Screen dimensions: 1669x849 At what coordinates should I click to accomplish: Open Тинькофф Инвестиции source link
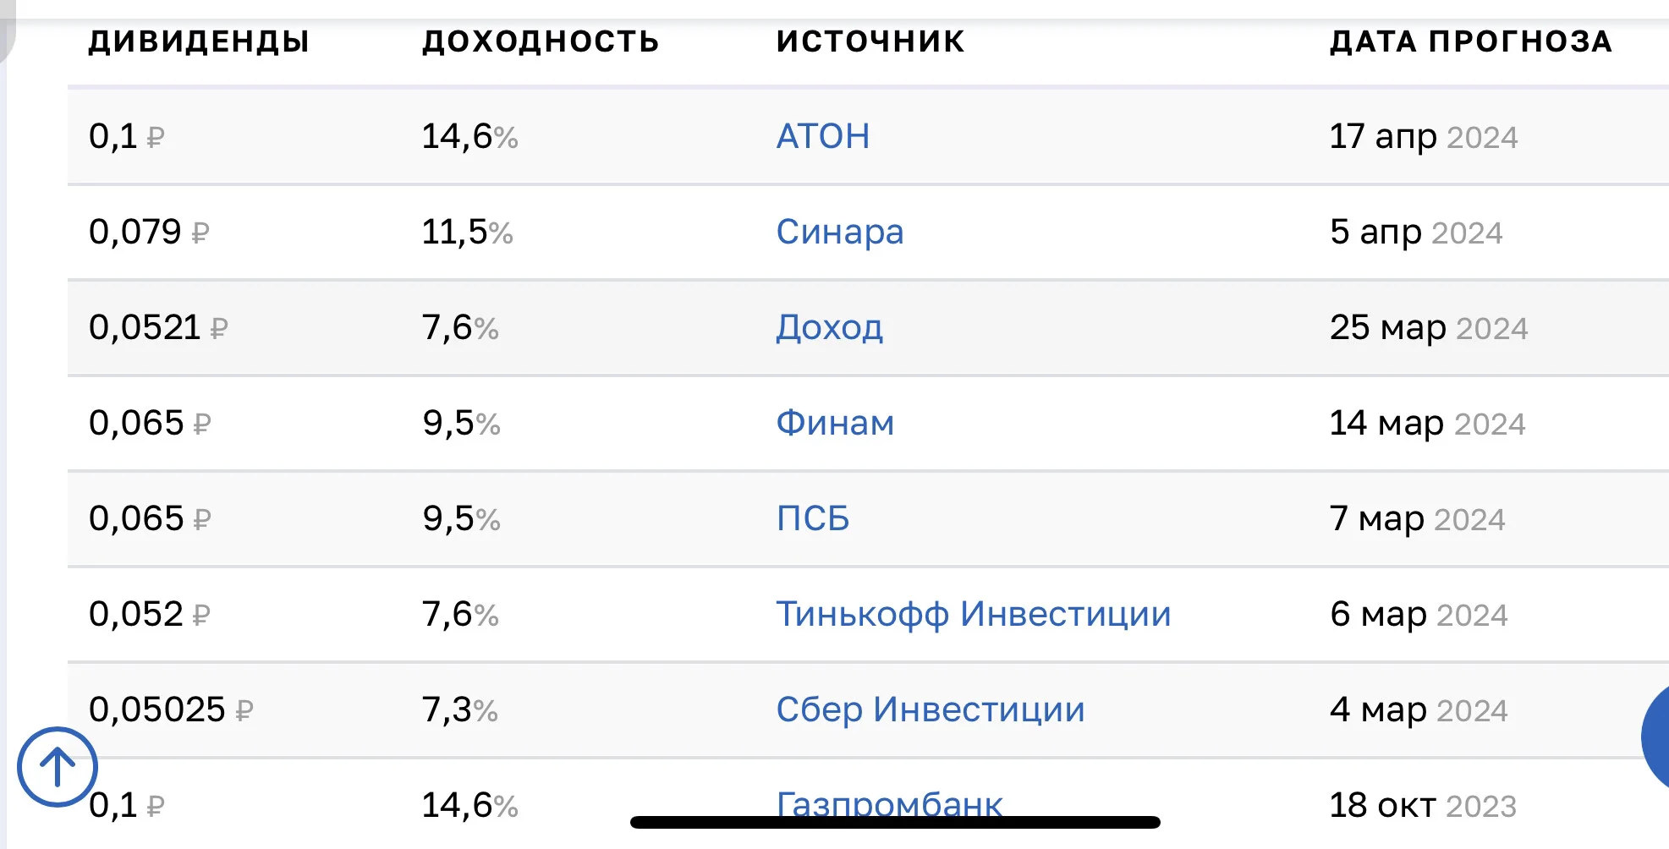974,614
